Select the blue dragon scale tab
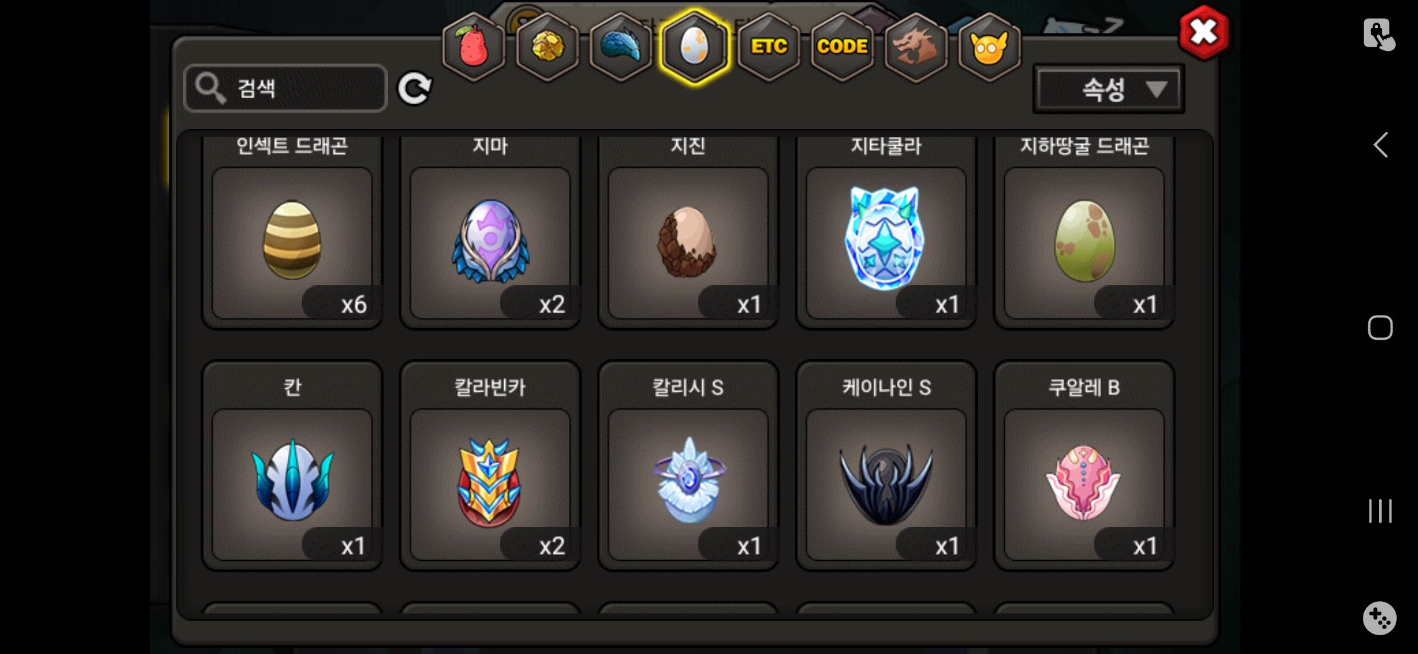Viewport: 1418px width, 654px height. tap(621, 47)
